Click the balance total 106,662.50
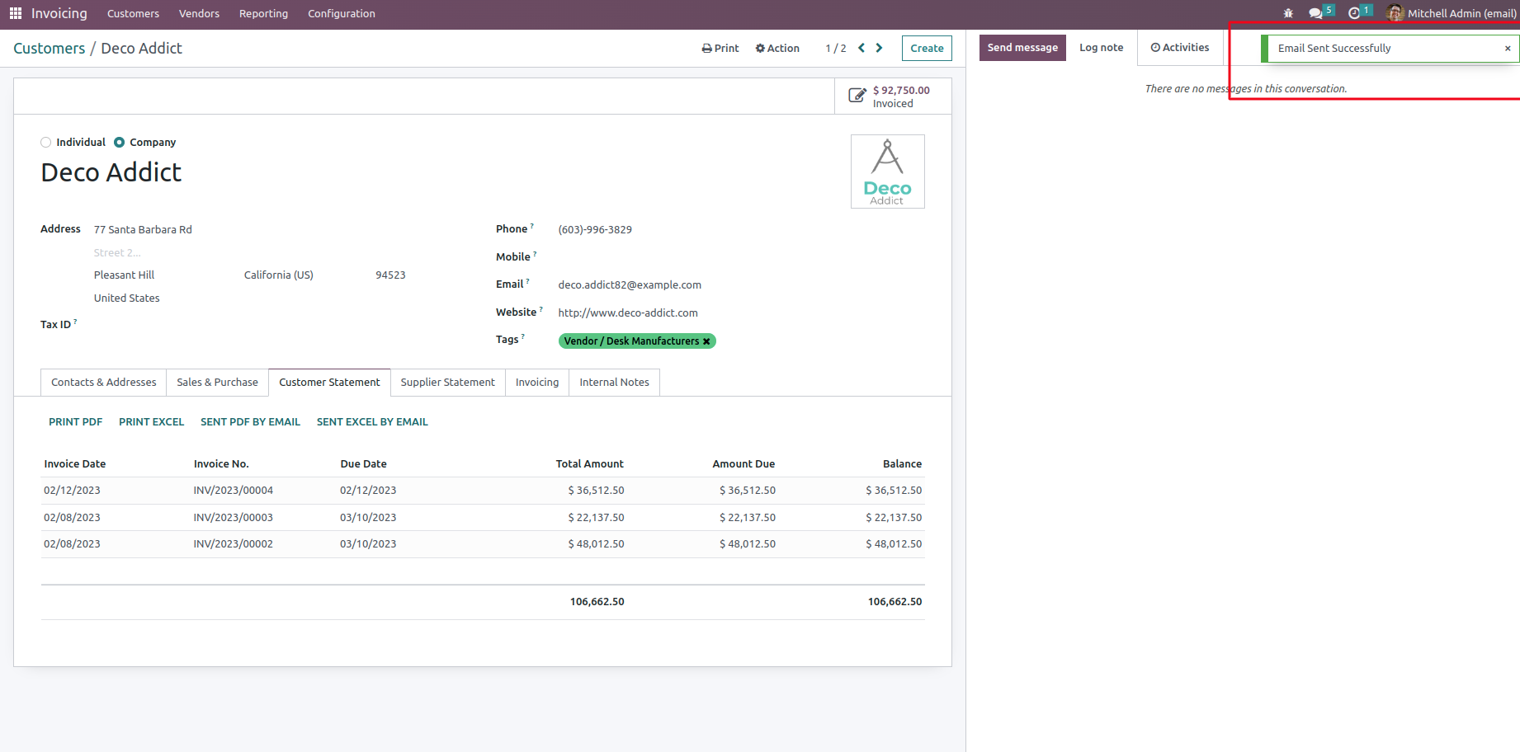This screenshot has width=1520, height=752. point(895,602)
